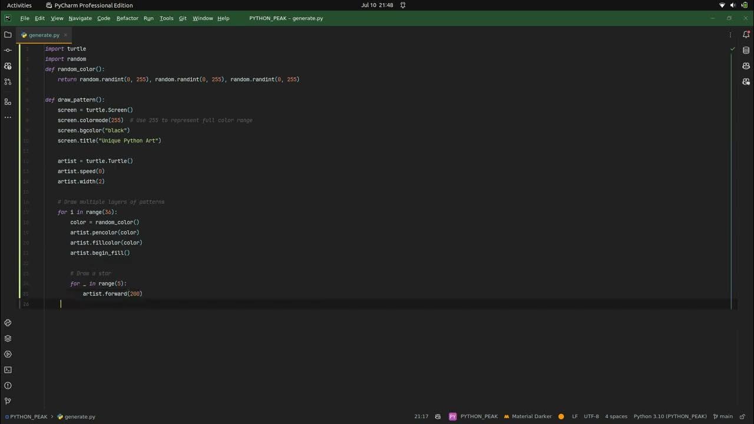Click the orange circle status indicator

[x=561, y=416]
